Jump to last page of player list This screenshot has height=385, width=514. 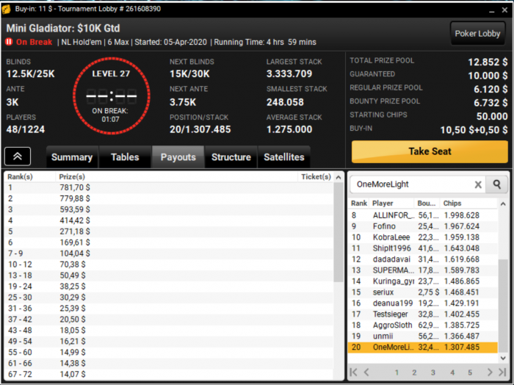pos(502,373)
